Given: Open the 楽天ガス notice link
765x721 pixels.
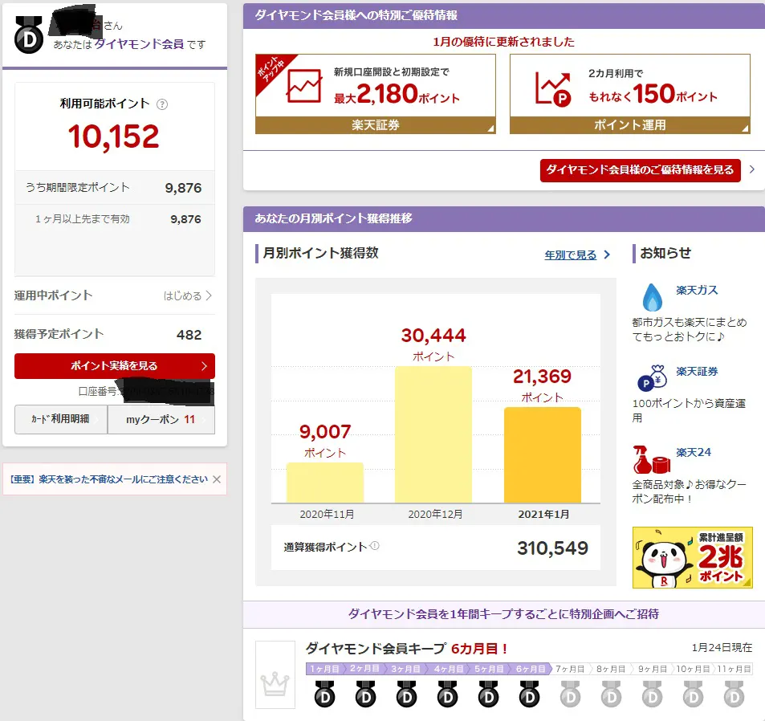Looking at the screenshot, I should [697, 291].
